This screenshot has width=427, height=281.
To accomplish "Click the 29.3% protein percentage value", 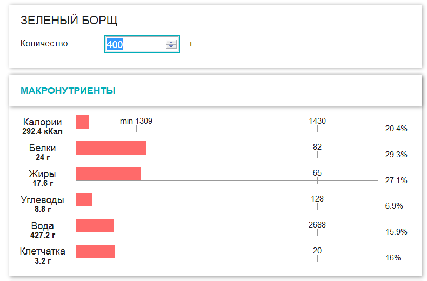I will click(396, 155).
